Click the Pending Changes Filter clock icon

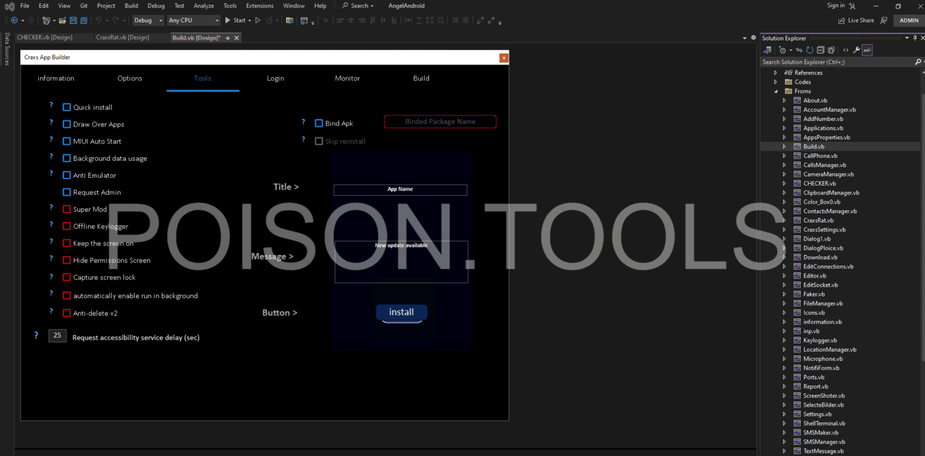[782, 50]
